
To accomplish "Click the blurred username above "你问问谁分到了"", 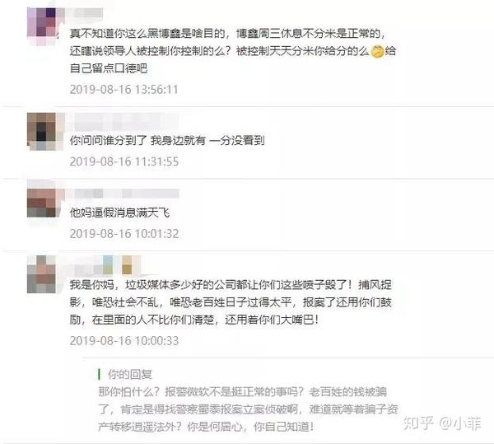I will (126, 122).
